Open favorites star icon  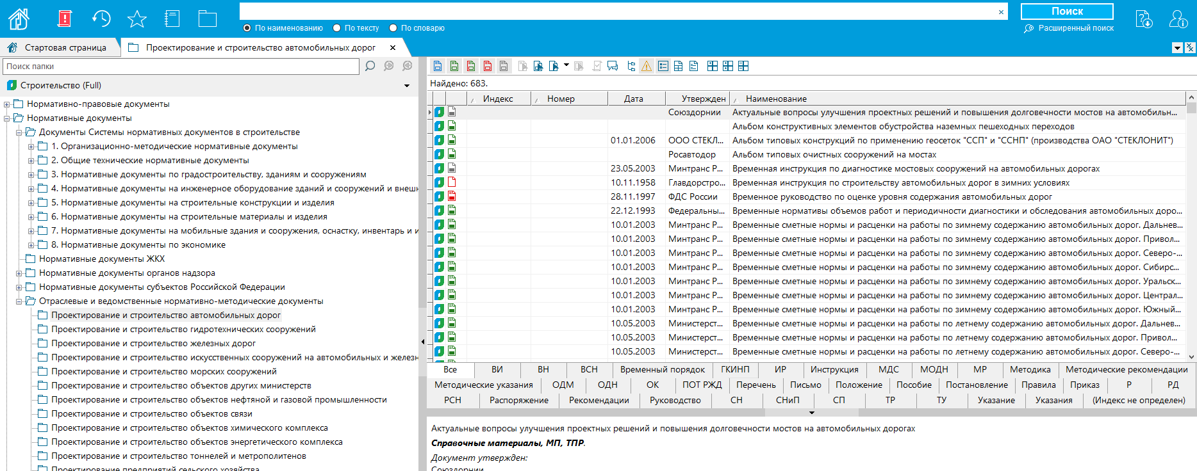tap(136, 19)
